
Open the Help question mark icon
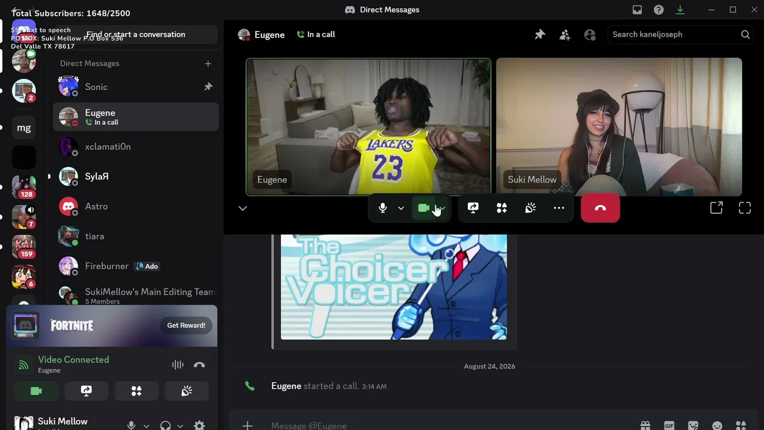point(658,10)
